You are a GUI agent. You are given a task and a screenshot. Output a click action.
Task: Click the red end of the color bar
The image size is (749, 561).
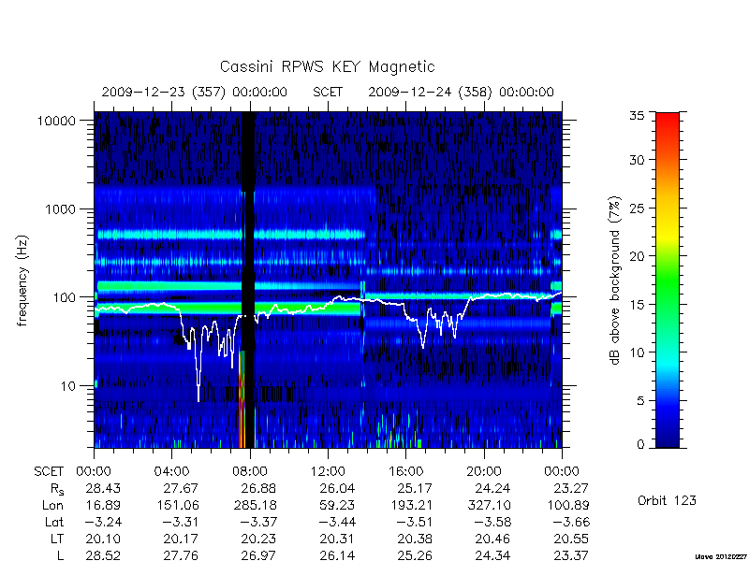[668, 123]
